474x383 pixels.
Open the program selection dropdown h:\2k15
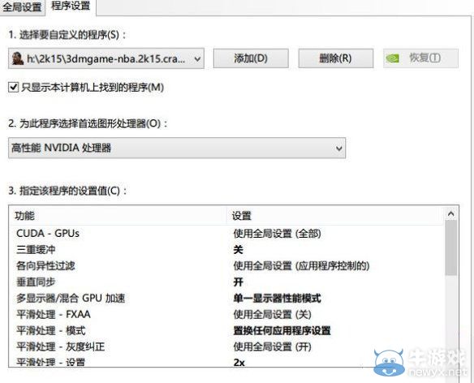(106, 58)
